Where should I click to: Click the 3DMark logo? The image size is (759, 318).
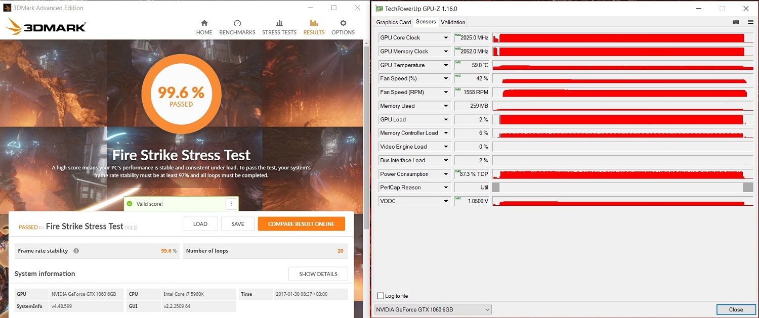click(x=46, y=26)
